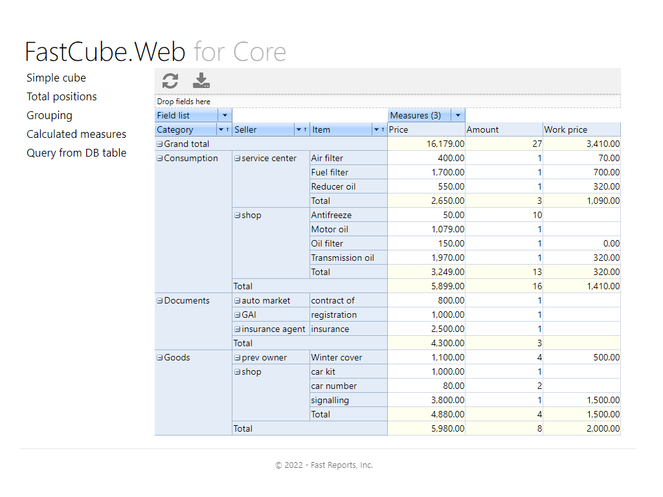Open the Query from DB table link
Image resolution: width=663 pixels, height=497 pixels.
[76, 153]
